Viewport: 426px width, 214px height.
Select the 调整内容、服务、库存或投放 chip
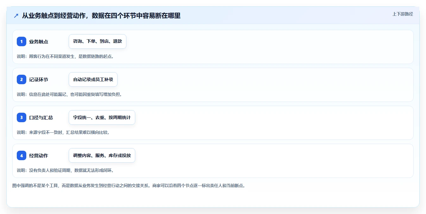[x=102, y=155]
